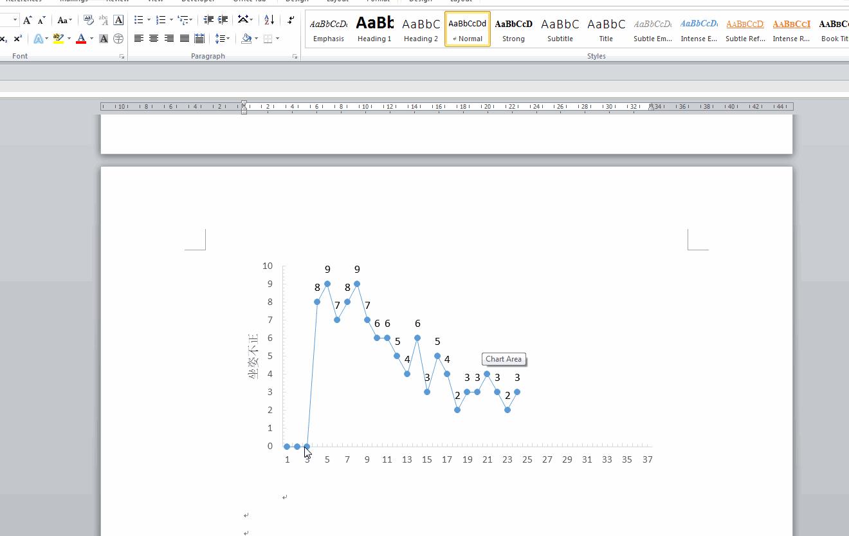The image size is (849, 536).
Task: Select the chart's vertical axis title
Action: 253,356
